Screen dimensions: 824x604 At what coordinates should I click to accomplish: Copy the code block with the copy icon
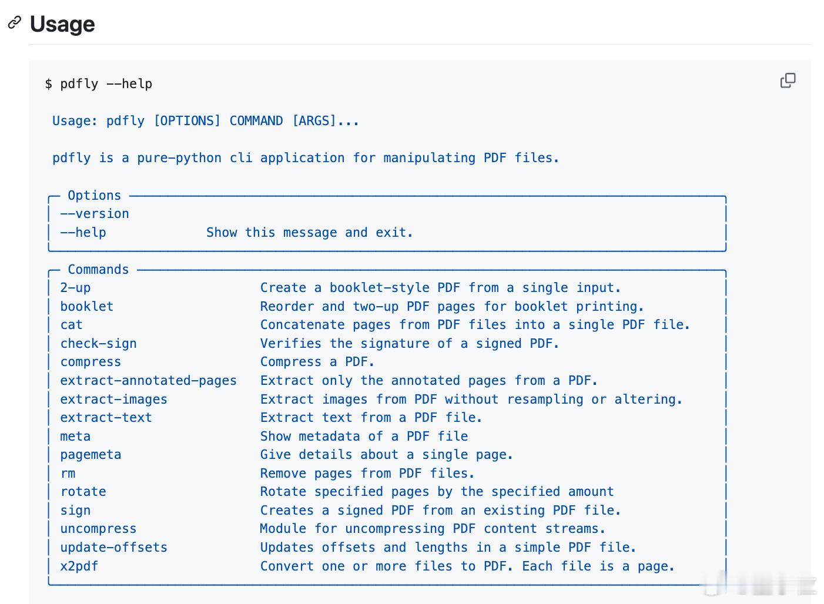point(788,80)
